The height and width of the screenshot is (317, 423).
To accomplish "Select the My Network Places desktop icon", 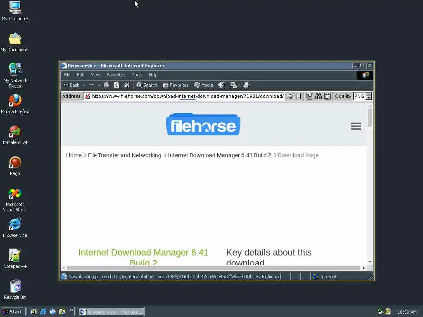I will 15,76.
